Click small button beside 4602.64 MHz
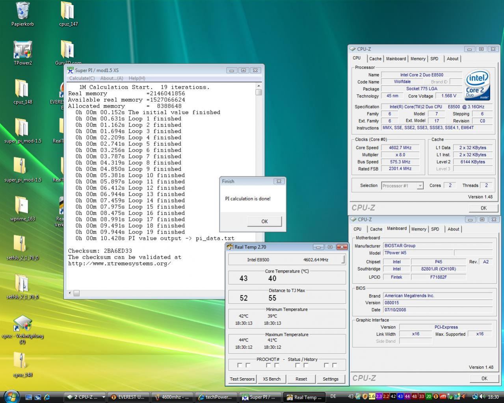This screenshot has height=403, width=504. pos(343,259)
